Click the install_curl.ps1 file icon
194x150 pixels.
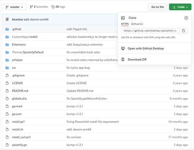pyautogui.click(x=7, y=137)
